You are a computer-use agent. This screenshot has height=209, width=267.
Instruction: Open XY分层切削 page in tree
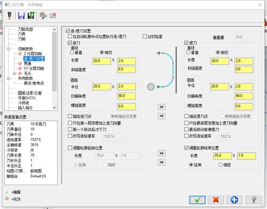pos(34,69)
